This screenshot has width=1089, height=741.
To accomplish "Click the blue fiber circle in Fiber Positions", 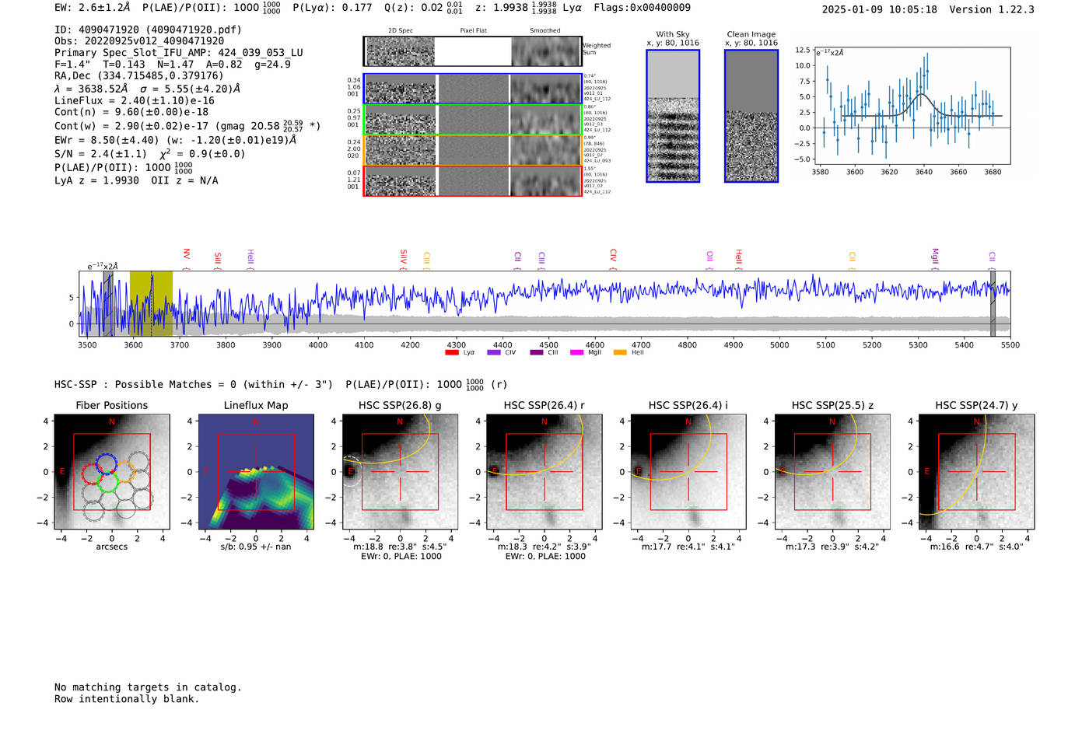I will point(107,464).
